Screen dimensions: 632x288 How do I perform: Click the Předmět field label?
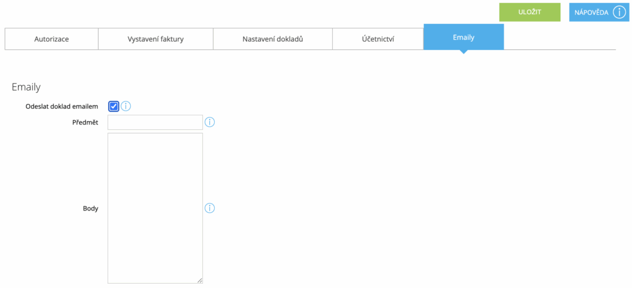click(x=84, y=122)
